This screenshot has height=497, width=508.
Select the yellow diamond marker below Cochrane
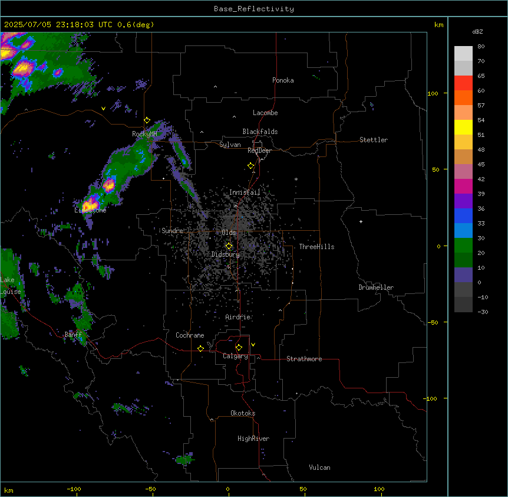(200, 348)
